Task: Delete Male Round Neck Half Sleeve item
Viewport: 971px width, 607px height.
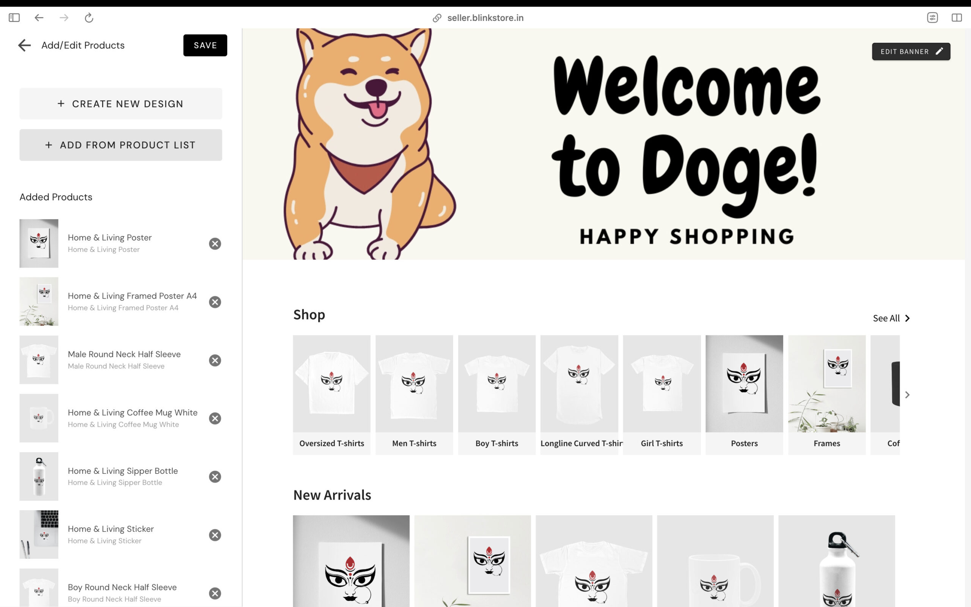Action: (215, 360)
